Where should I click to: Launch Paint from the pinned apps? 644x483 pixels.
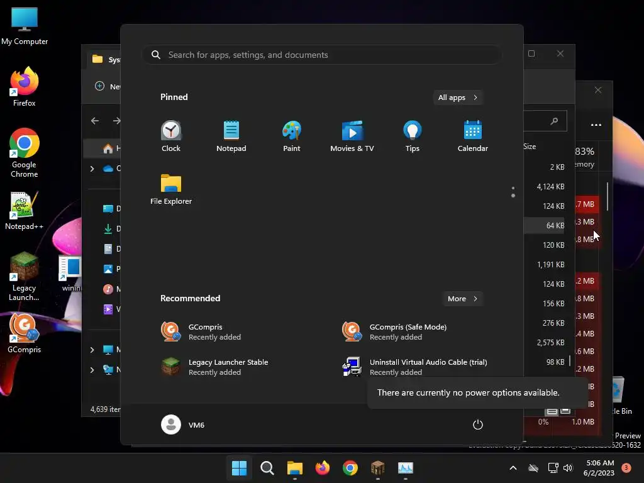292,136
